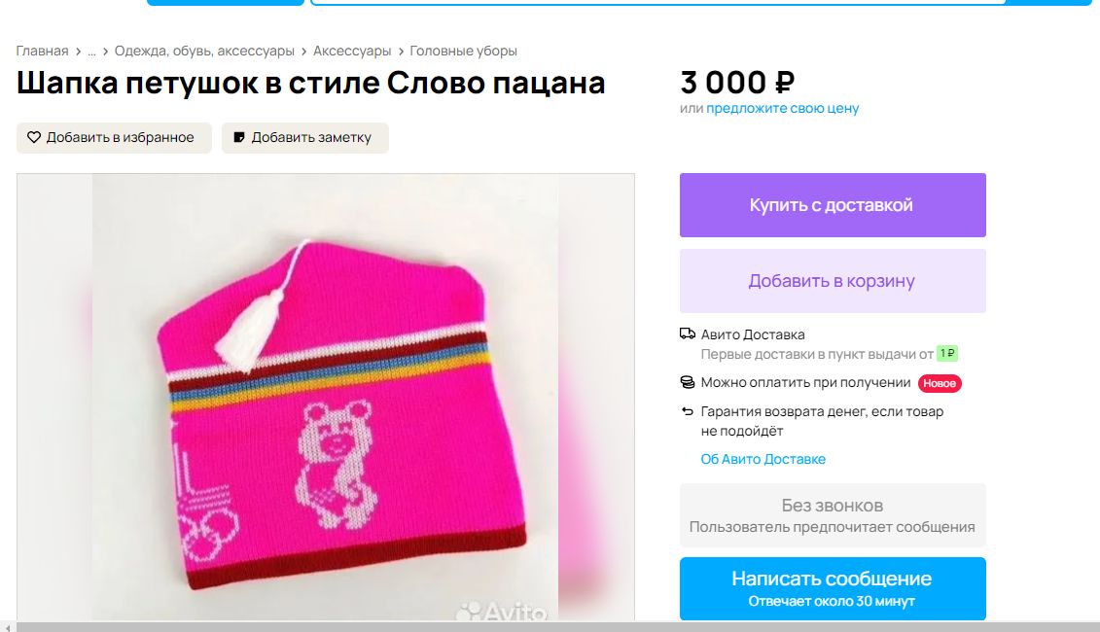1100x632 pixels.
Task: Open the Главная breadcrumb link
Action: coord(42,52)
